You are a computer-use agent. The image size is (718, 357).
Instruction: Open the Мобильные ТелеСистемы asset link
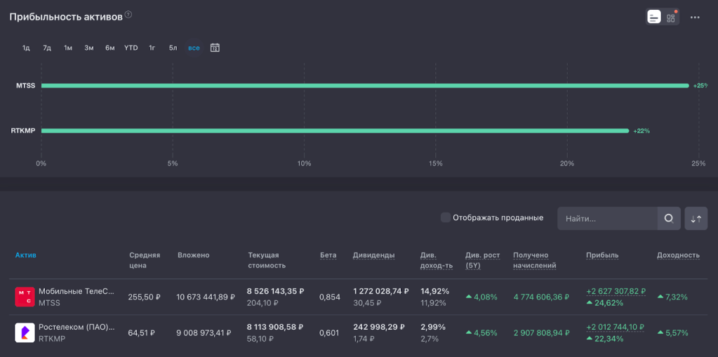click(x=76, y=291)
